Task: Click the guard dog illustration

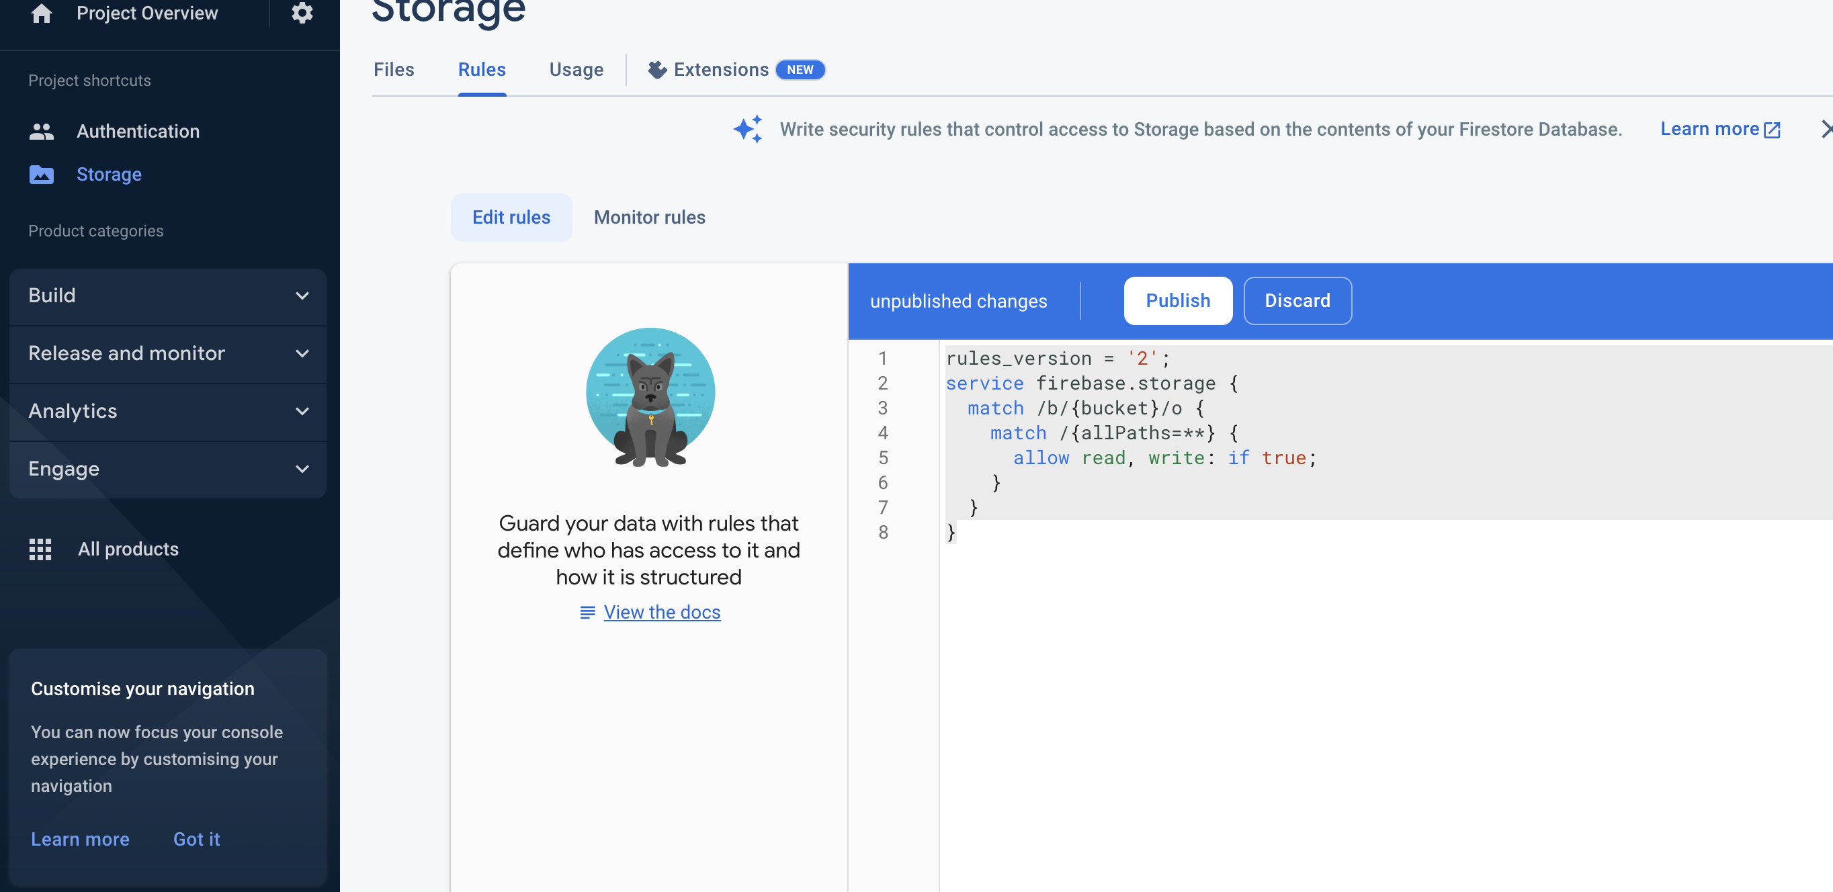Action: (650, 397)
